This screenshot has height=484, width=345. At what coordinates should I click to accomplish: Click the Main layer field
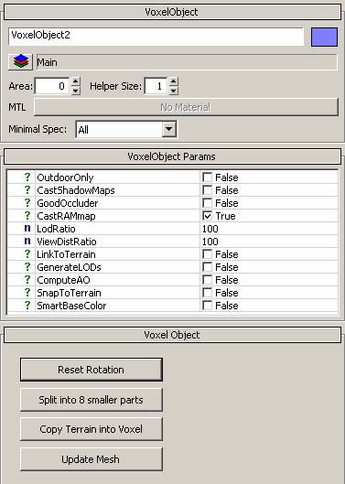point(187,62)
